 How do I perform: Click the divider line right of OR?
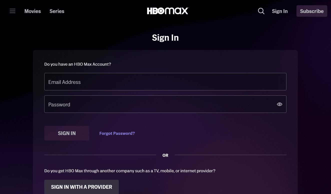(230, 155)
